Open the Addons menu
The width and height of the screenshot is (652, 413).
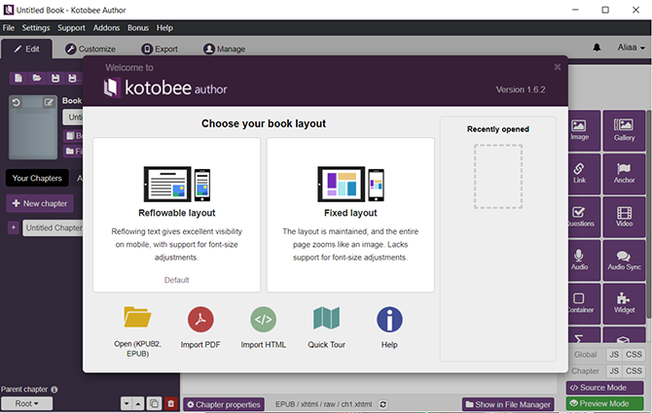pos(105,28)
